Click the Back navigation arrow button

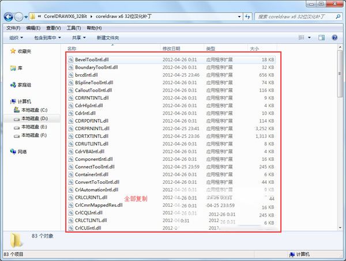tap(9, 17)
